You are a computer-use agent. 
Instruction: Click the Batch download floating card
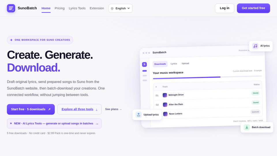pos(257,127)
